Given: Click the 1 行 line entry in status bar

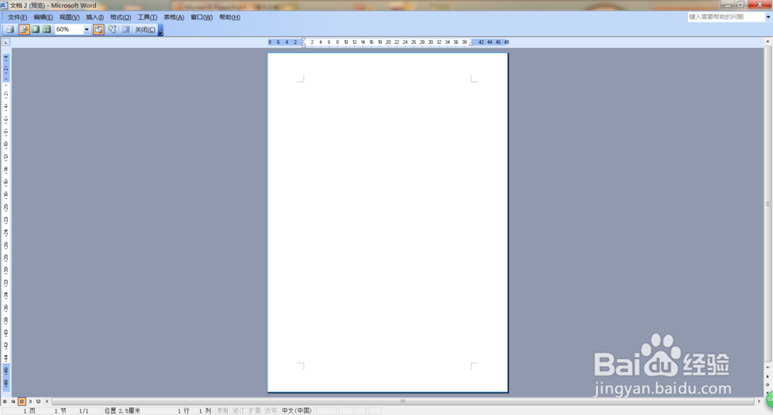Looking at the screenshot, I should (x=183, y=411).
